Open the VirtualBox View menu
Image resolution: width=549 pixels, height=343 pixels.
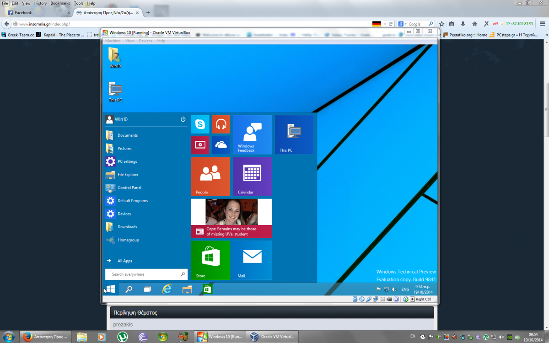[129, 41]
